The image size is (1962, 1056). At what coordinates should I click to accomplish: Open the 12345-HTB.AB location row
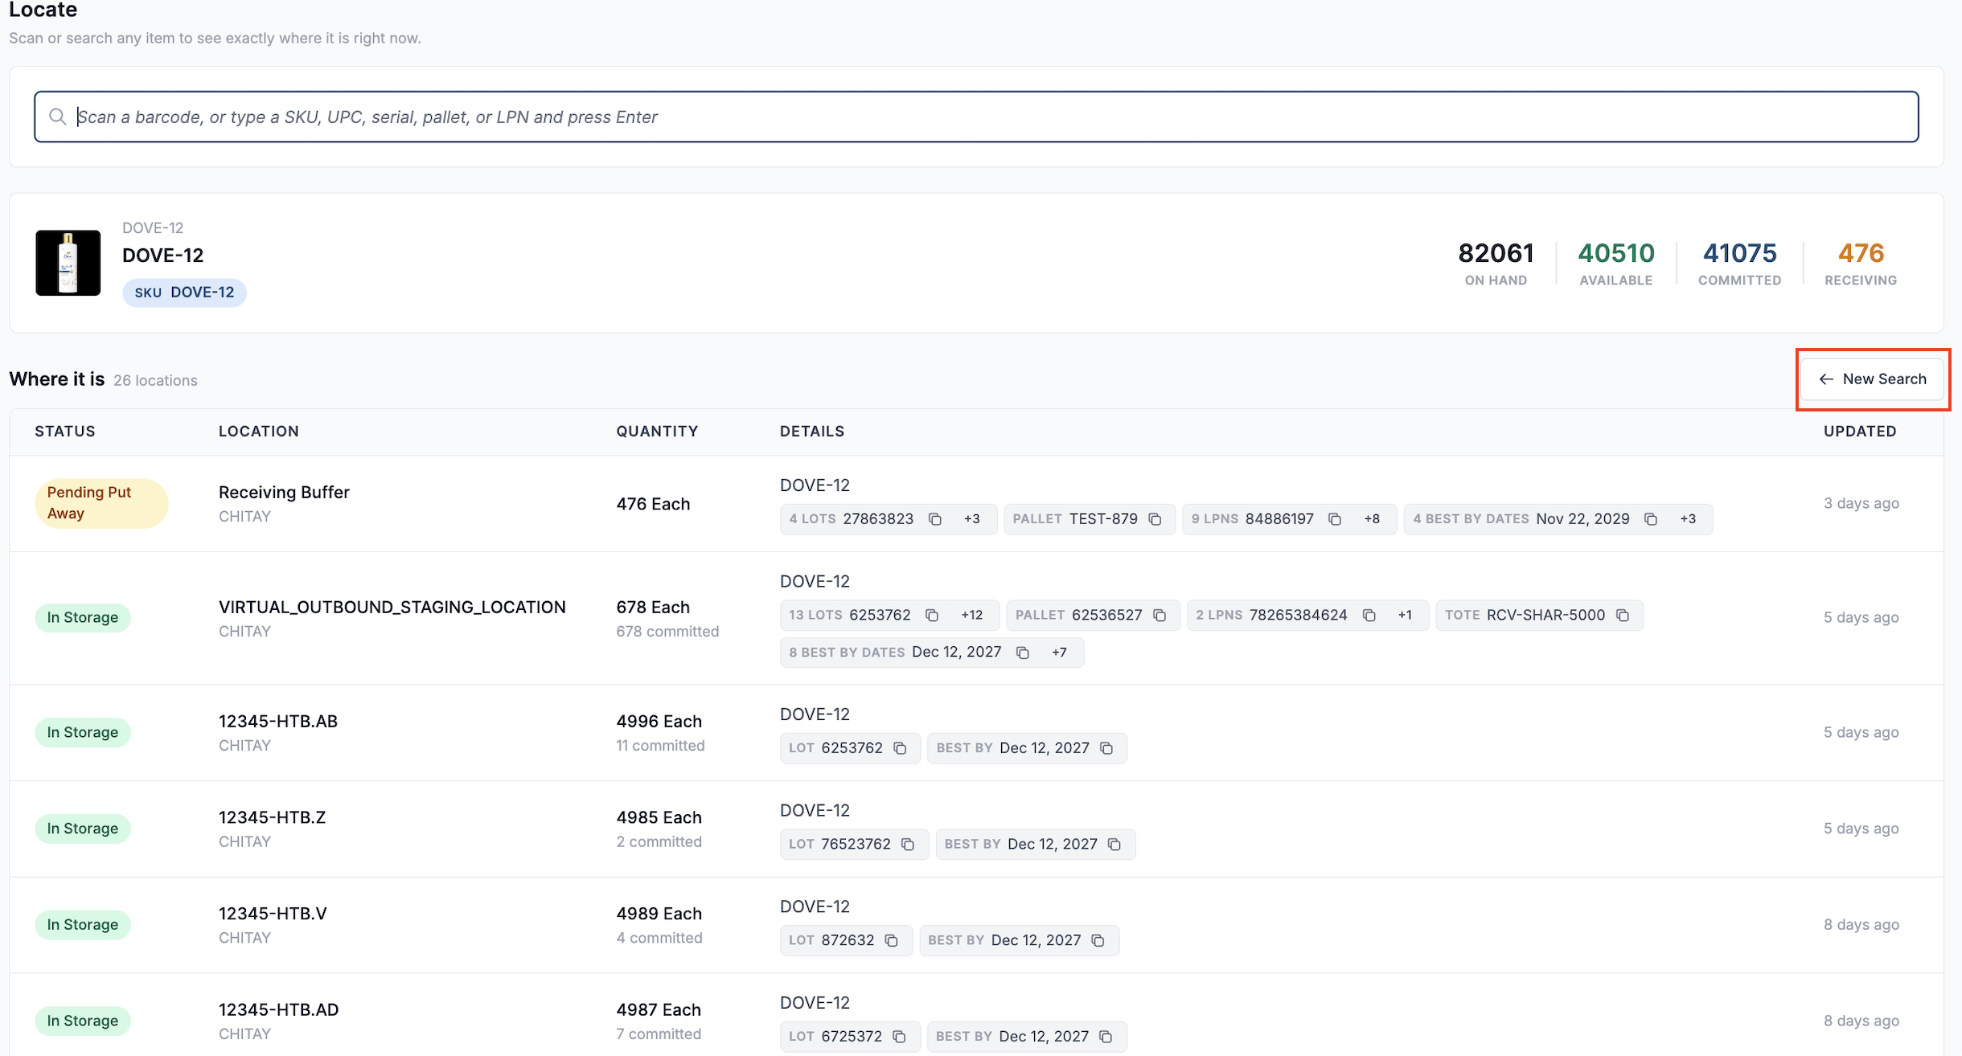tap(976, 732)
